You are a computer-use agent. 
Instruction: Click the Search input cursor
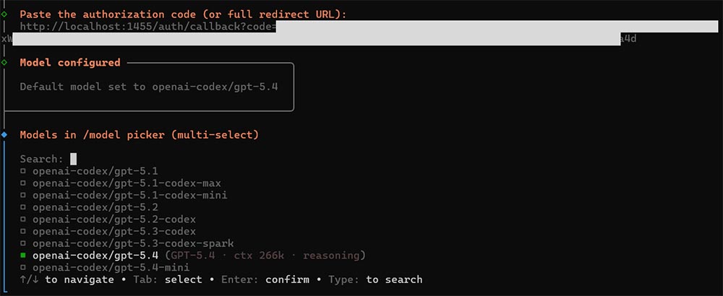pyautogui.click(x=73, y=159)
